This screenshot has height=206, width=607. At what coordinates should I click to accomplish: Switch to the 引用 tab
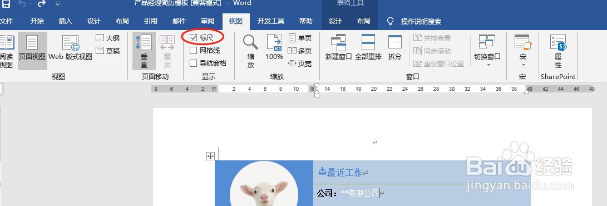click(151, 21)
